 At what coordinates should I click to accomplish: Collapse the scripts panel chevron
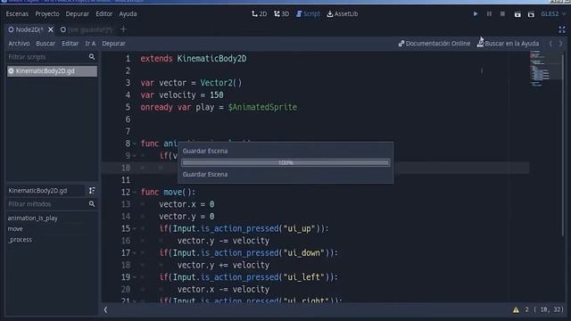(105, 309)
